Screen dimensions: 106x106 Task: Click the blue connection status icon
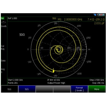(95, 15)
